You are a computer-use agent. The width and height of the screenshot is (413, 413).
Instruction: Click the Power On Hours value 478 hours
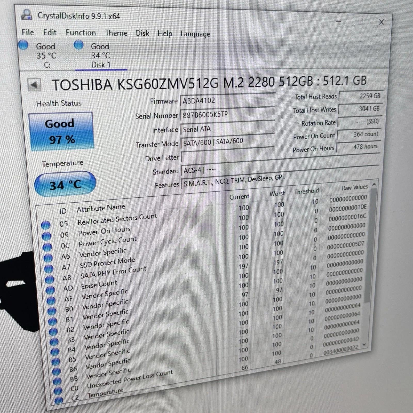tap(358, 147)
